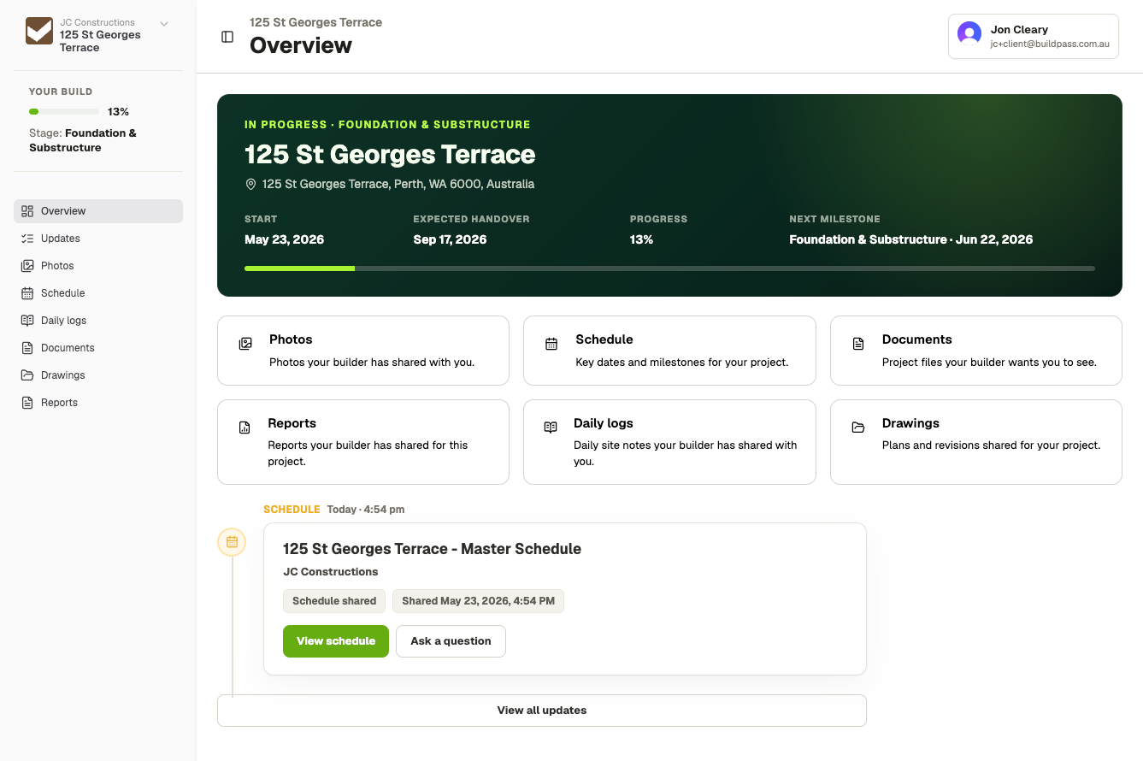Click the Your Build sidebar progress bar
Image resolution: width=1143 pixels, height=761 pixels.
tap(64, 112)
